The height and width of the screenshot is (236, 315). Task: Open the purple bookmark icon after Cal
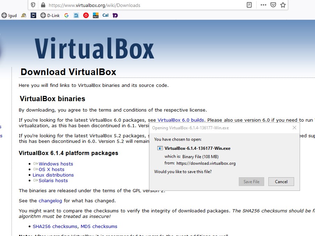(115, 15)
